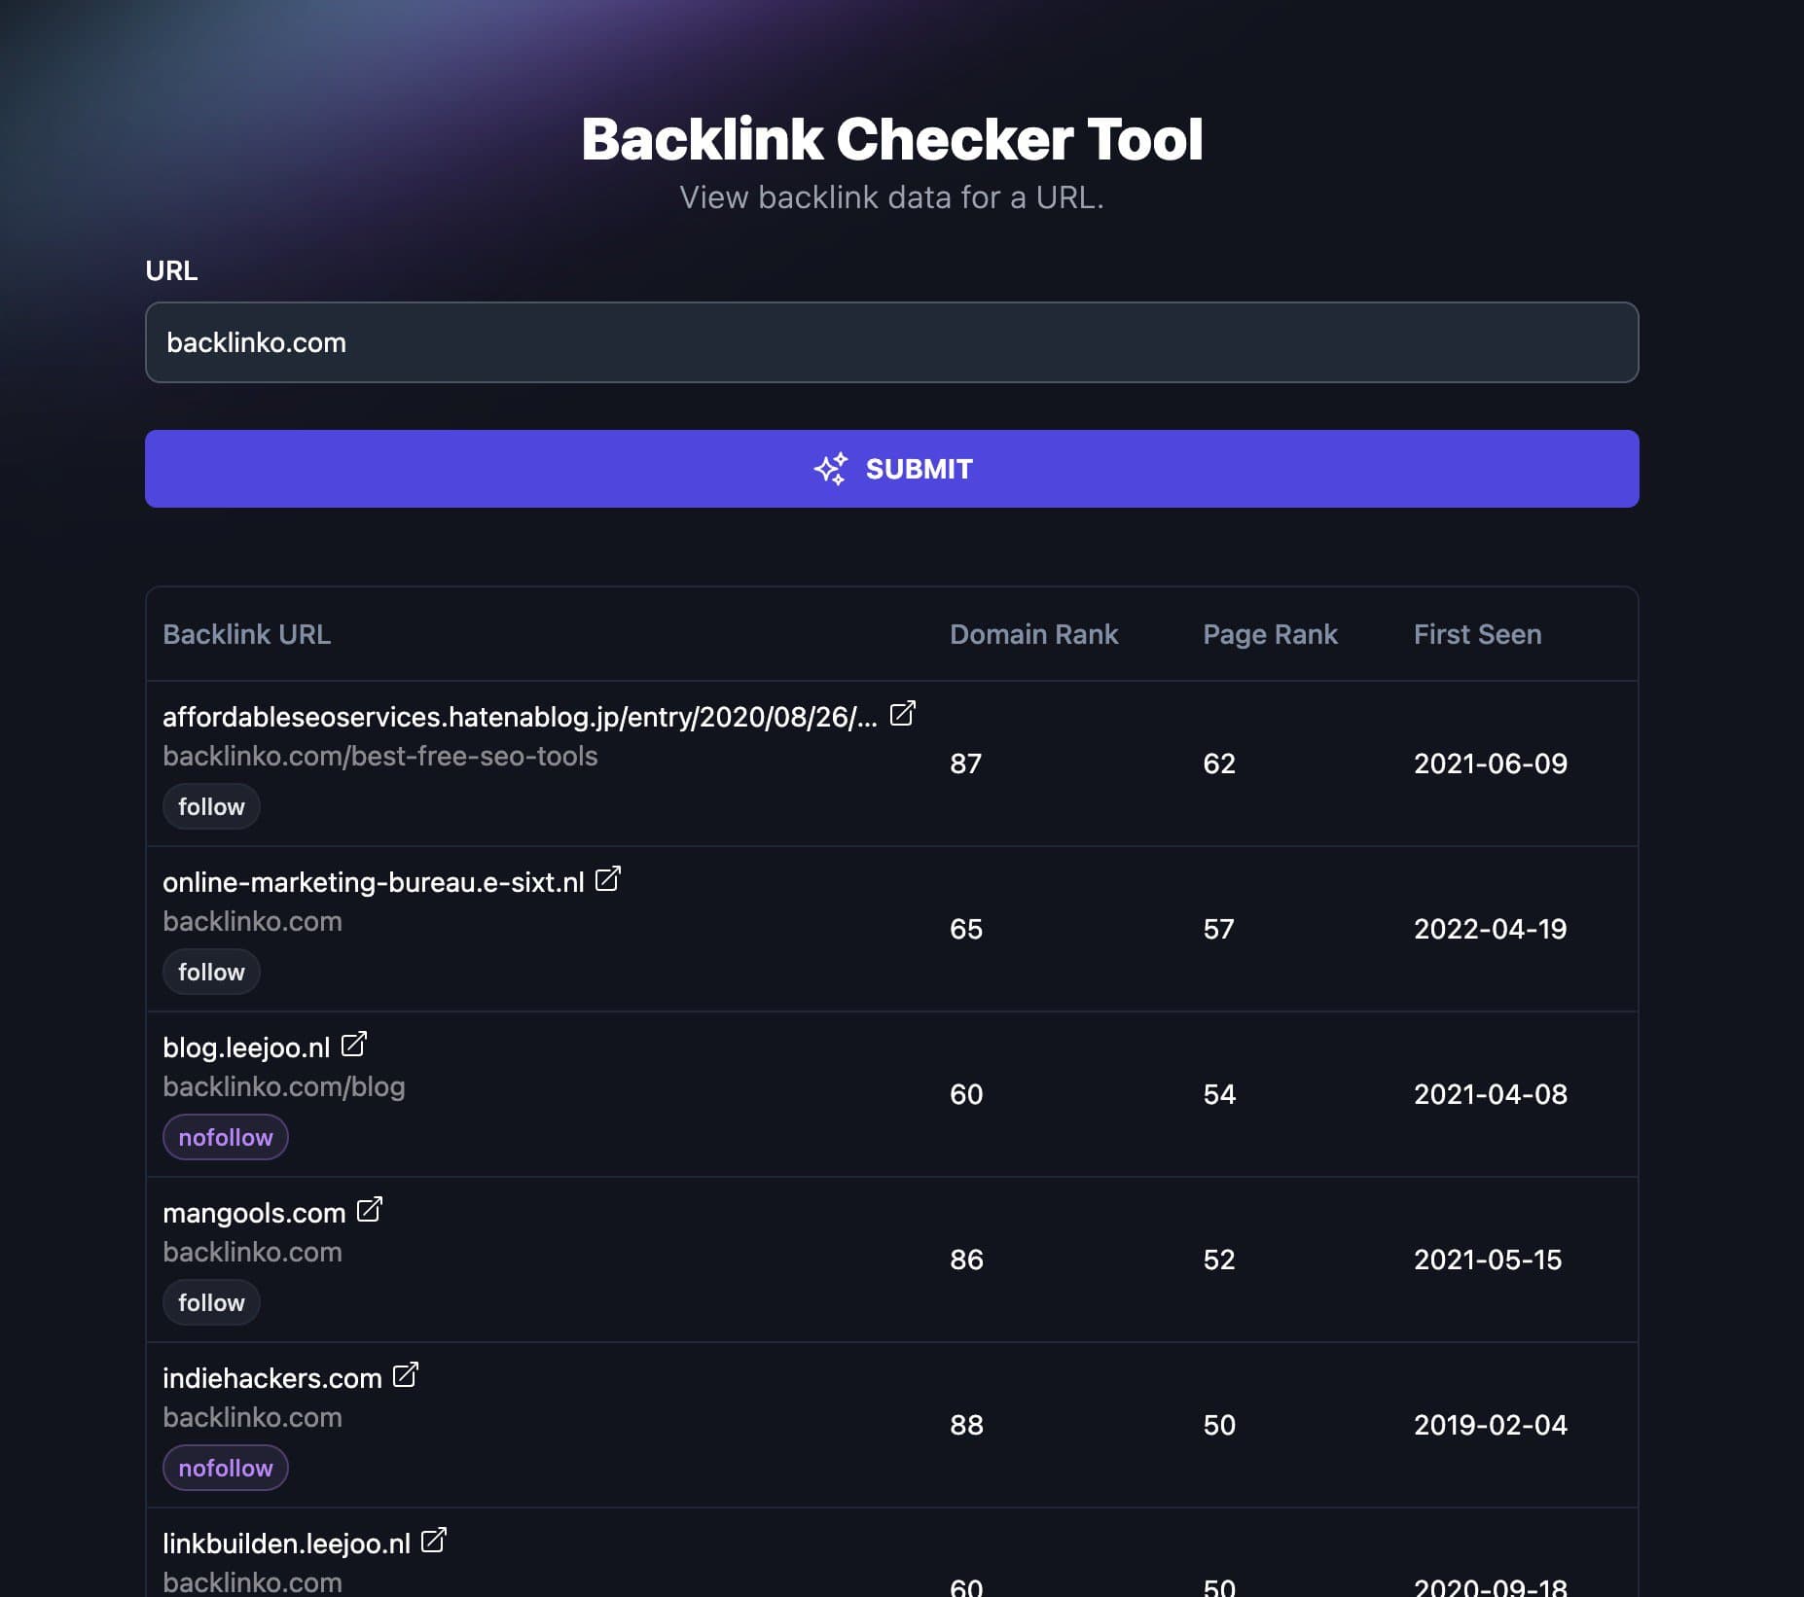Viewport: 1804px width, 1597px height.
Task: Click the First Seen column header
Action: pos(1477,634)
